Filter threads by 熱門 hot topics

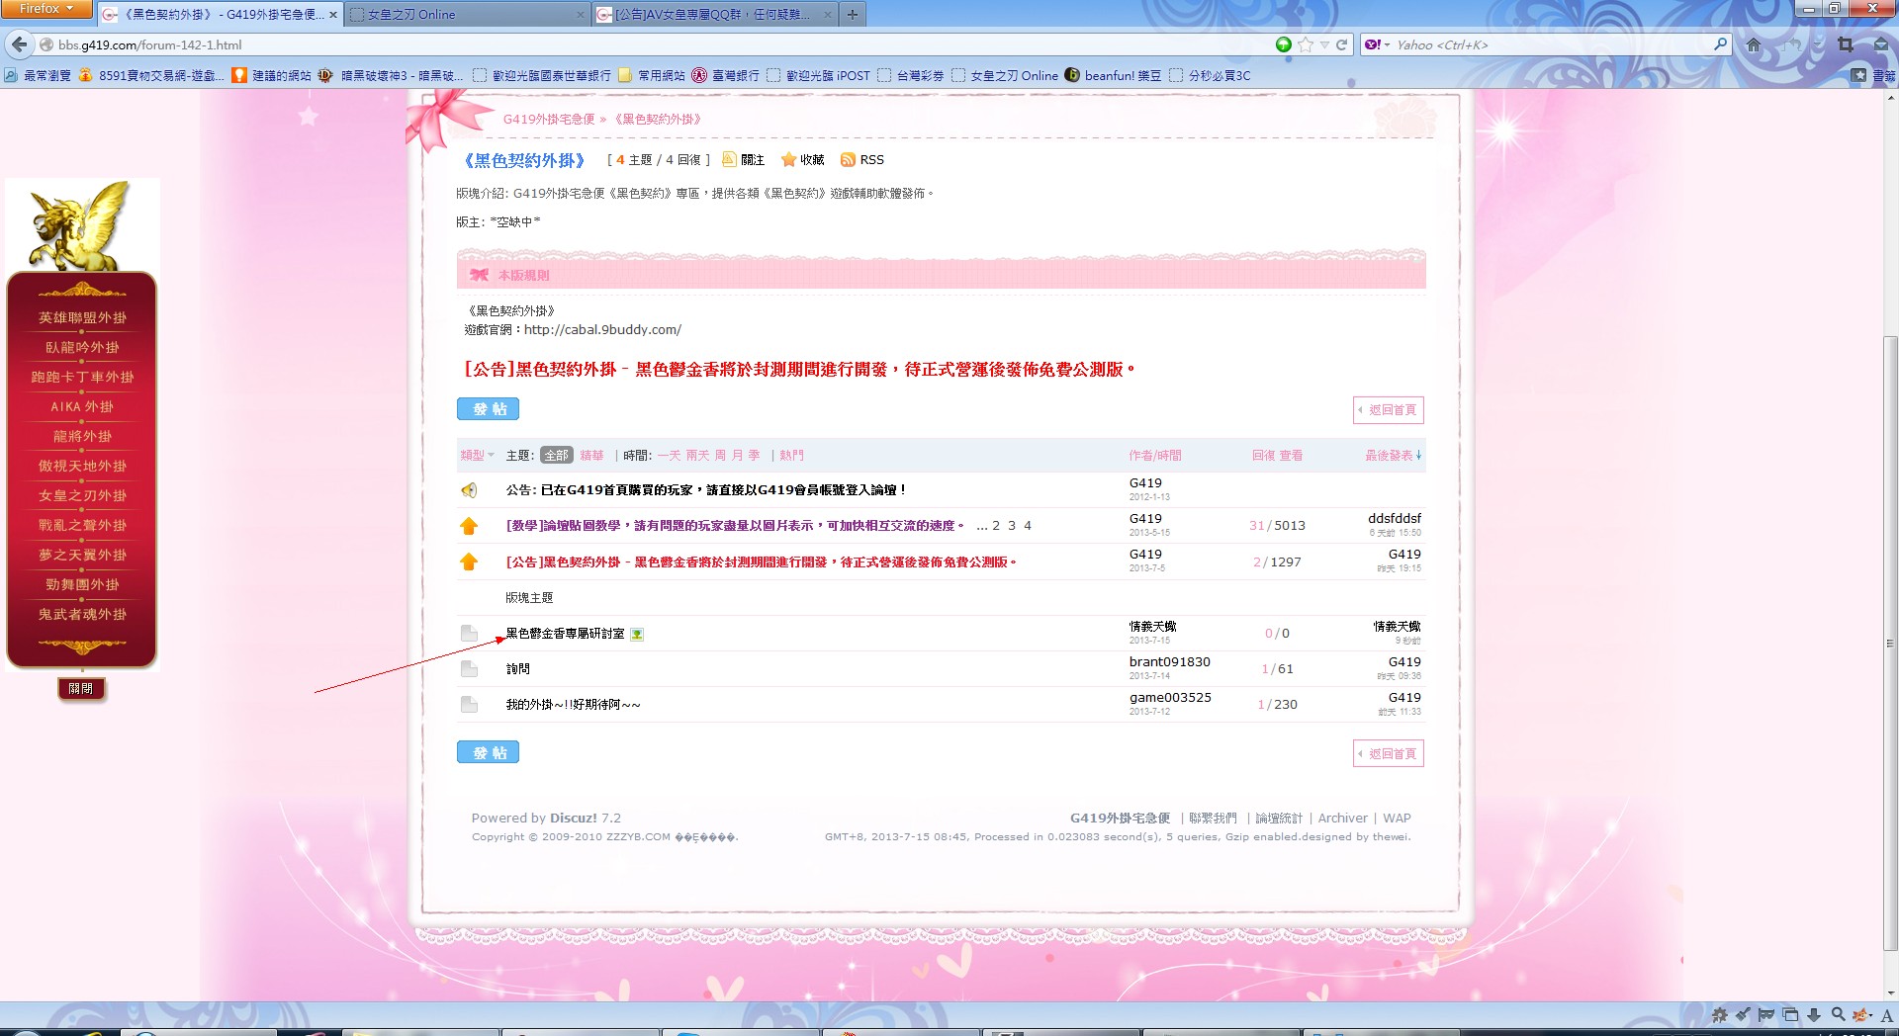tap(791, 456)
